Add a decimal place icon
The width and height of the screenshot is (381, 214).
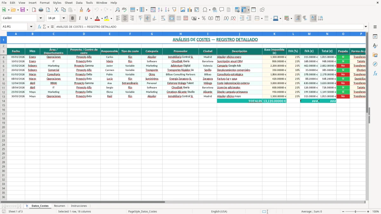226,18
